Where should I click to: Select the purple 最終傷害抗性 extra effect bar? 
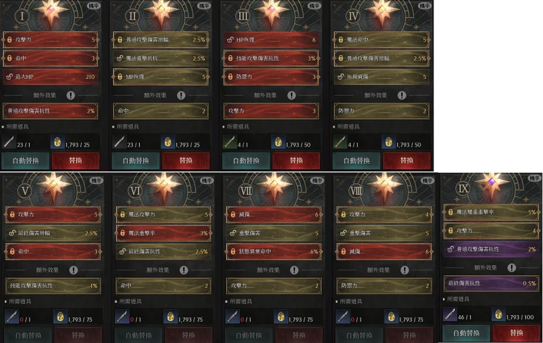pos(491,283)
